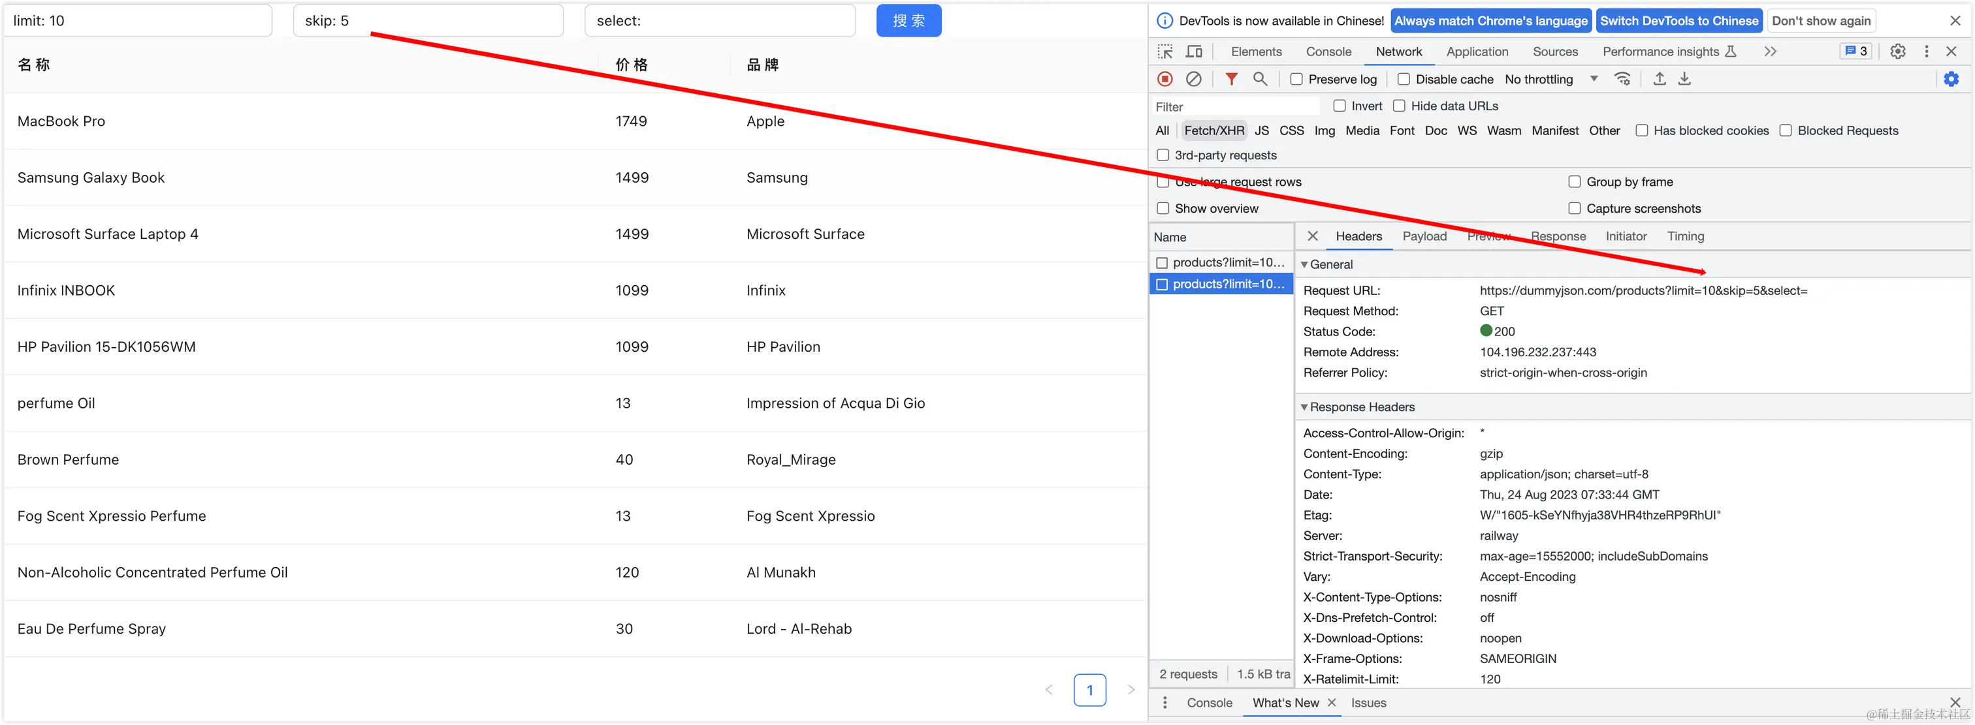The image size is (1975, 725).
Task: Open issues counter badge showing 3
Action: 1855,52
